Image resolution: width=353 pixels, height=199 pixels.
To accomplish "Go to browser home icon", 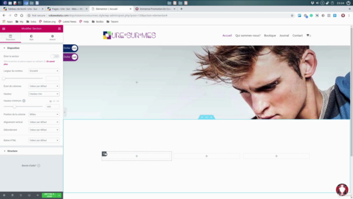I will tap(22, 15).
